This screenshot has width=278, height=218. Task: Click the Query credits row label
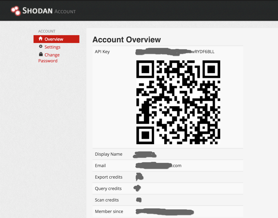pos(108,189)
